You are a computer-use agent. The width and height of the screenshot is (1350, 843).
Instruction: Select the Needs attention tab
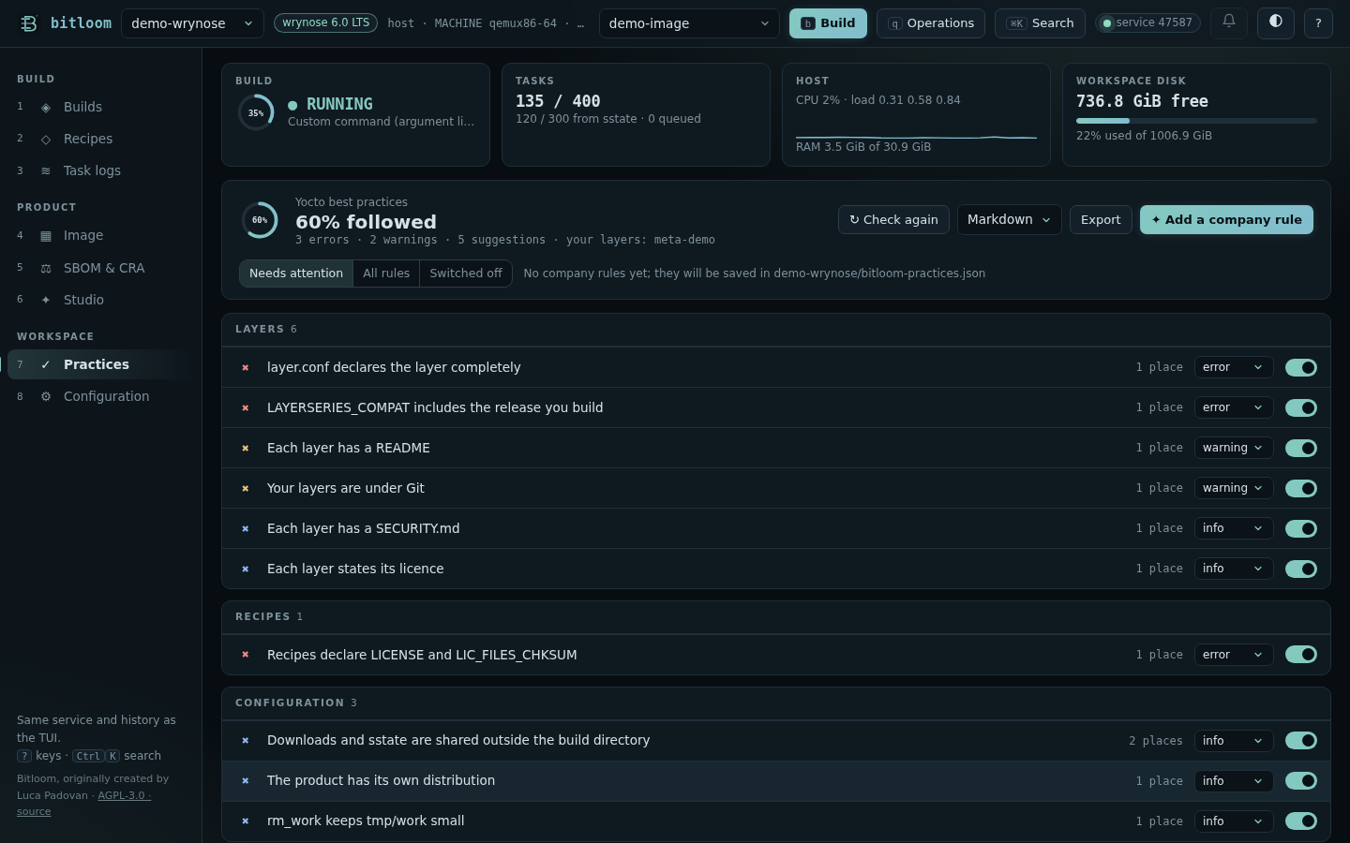(x=296, y=274)
